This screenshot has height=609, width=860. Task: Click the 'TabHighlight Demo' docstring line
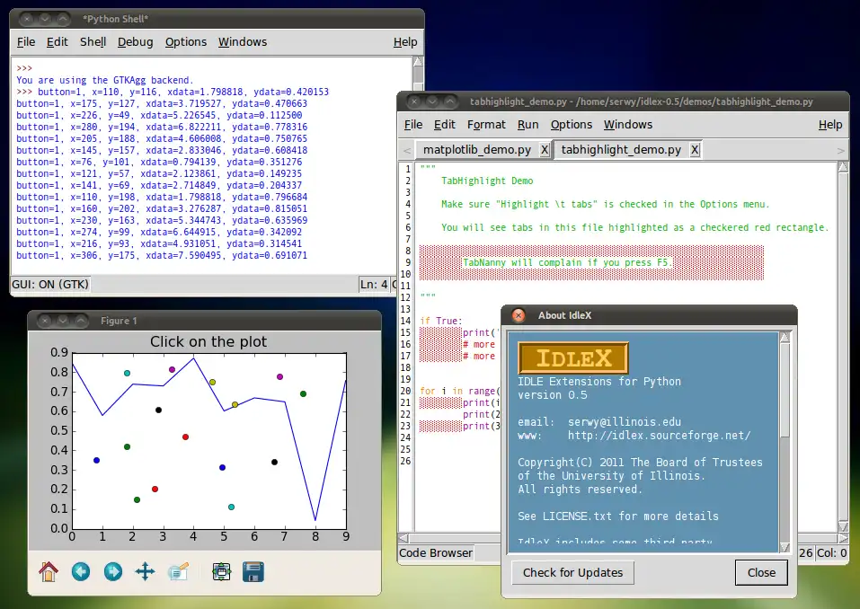pos(487,181)
